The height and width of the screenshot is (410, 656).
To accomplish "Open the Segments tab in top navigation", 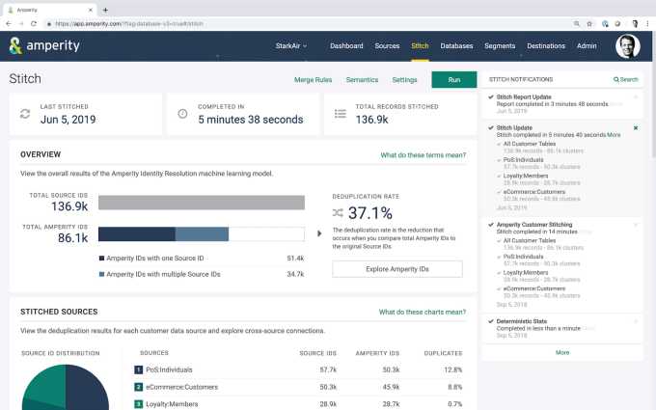I will [500, 45].
